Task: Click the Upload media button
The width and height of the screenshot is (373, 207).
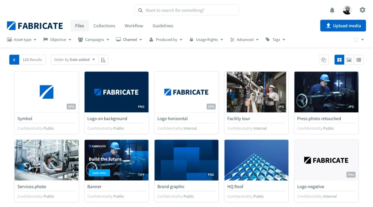Action: 343,26
